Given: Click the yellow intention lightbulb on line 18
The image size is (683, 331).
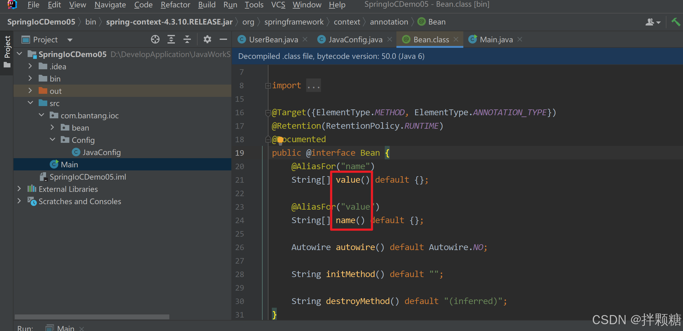Looking at the screenshot, I should coord(280,140).
